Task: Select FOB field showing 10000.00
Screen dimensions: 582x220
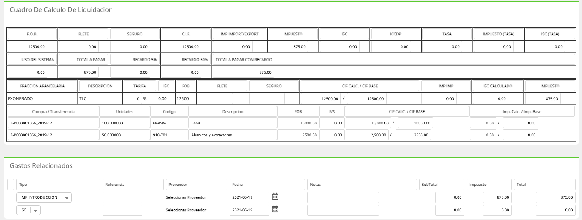Action: tap(298, 123)
